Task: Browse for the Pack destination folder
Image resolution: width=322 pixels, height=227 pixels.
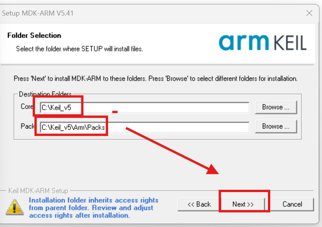Action: click(276, 126)
